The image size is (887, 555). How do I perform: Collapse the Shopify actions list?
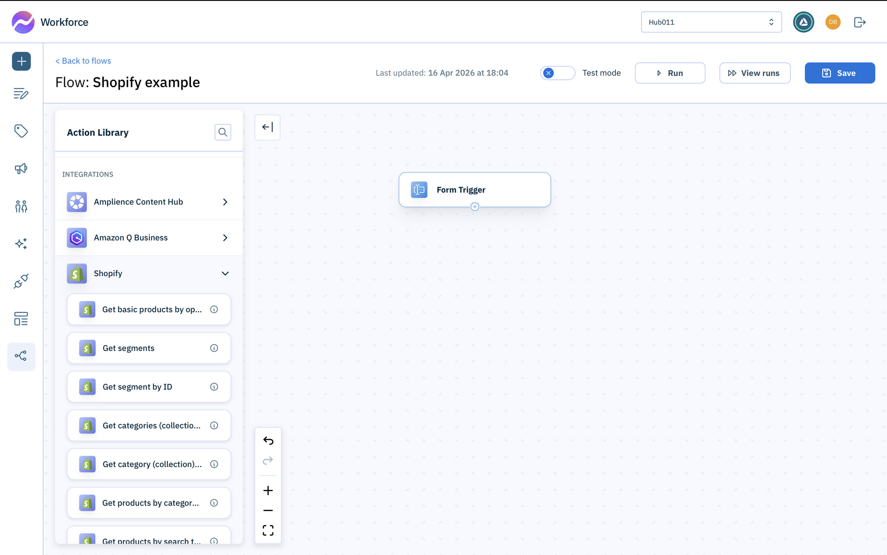pyautogui.click(x=225, y=273)
